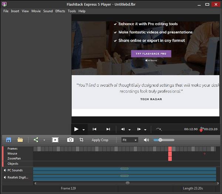
Task: Select the Crop tool icon
Action: pos(81,140)
